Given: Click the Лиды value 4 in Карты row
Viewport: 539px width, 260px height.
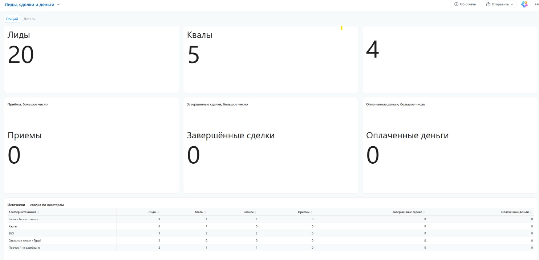Looking at the screenshot, I should [159, 226].
